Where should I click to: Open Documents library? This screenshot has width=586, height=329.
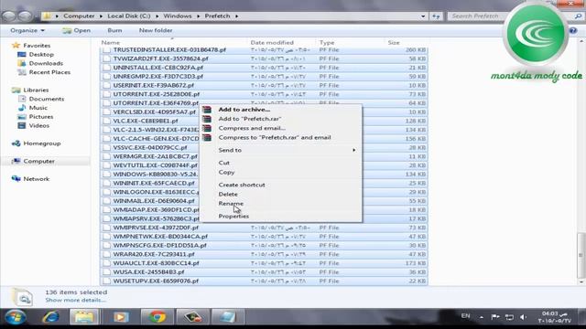click(x=47, y=99)
